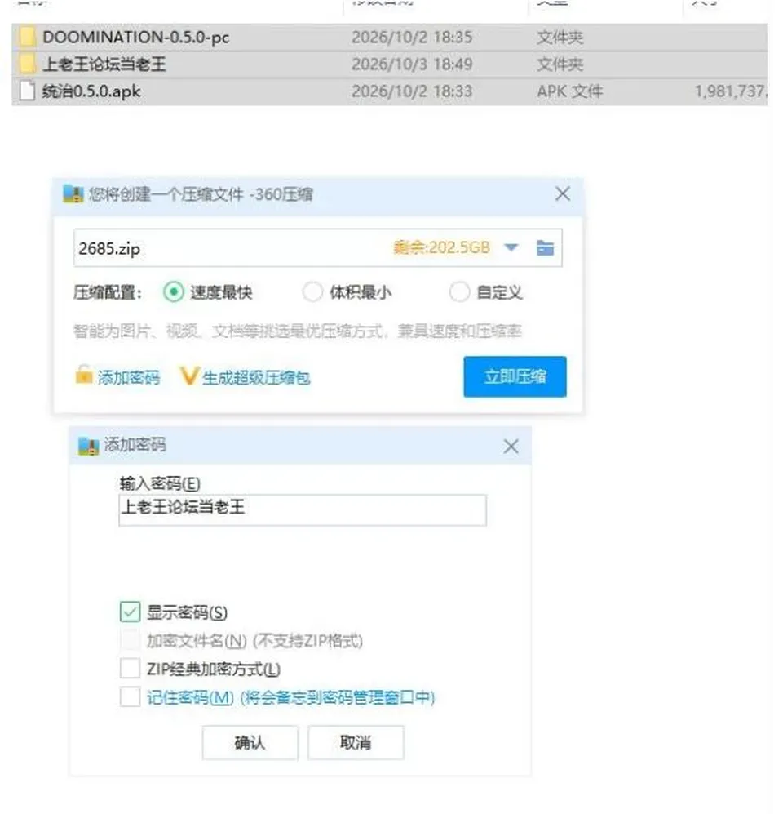The width and height of the screenshot is (783, 814).
Task: Click the date 2026/10/2 18:33
Action: (412, 91)
